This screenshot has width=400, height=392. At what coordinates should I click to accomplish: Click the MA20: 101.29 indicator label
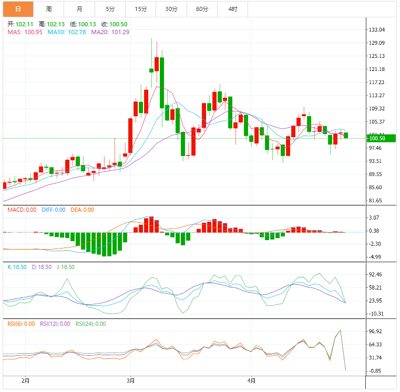110,32
